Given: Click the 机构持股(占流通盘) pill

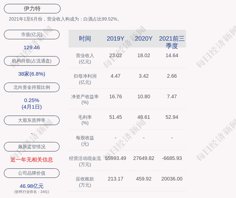Looking at the screenshot, I should click(x=32, y=61).
